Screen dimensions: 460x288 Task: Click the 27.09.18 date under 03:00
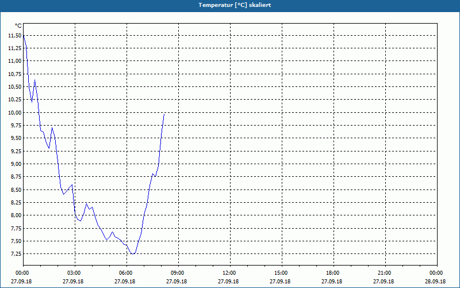pyautogui.click(x=73, y=281)
